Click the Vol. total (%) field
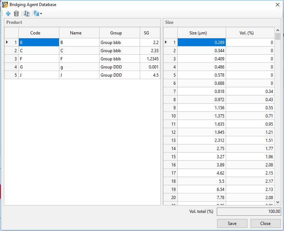 coord(248,211)
